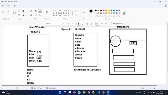Open WhatsApp from the taskbar
The image size is (168, 95).
point(79,92)
